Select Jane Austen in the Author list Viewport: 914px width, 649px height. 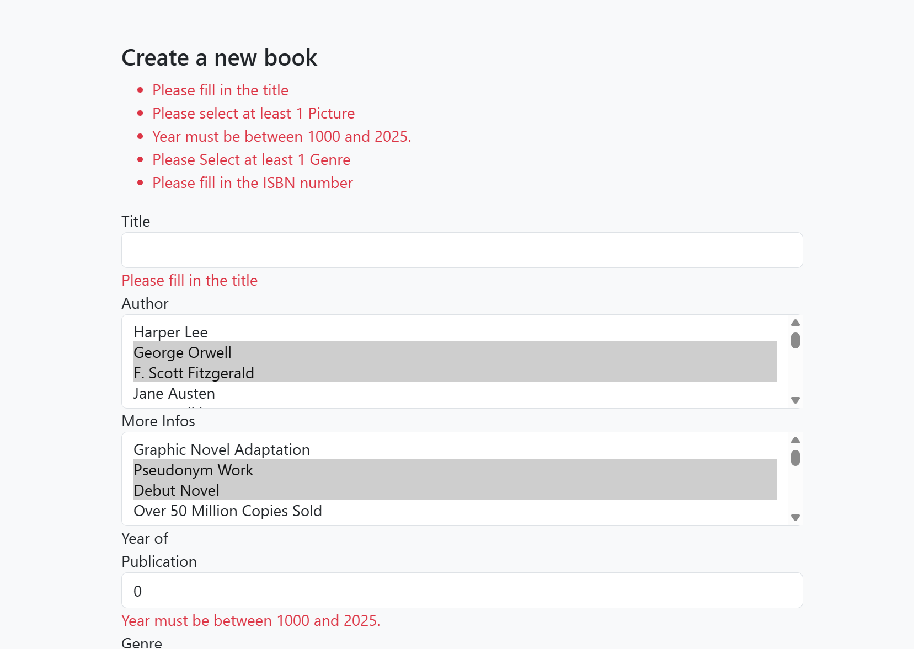(x=455, y=393)
